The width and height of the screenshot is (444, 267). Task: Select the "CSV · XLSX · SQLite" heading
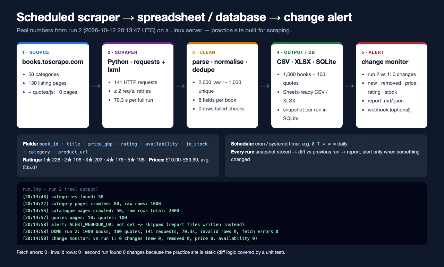point(306,62)
